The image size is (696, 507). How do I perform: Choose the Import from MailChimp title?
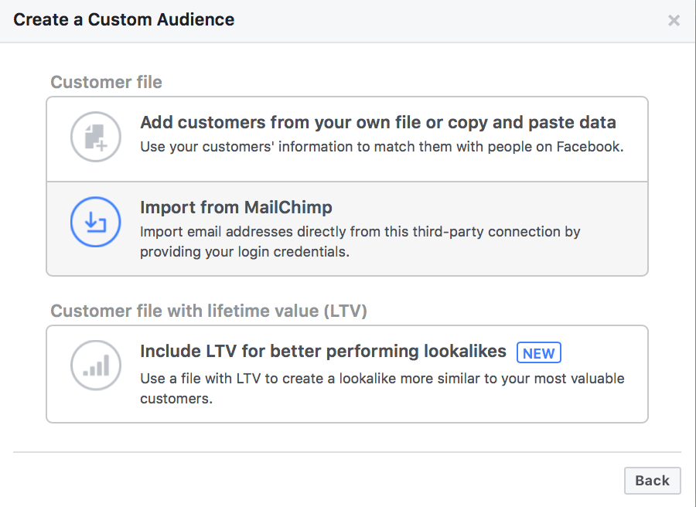tap(236, 207)
